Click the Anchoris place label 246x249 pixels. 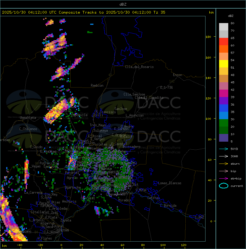tap(69, 201)
